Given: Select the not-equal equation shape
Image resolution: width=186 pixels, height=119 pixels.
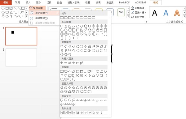Looking at the screenshot, I should click(x=82, y=63).
